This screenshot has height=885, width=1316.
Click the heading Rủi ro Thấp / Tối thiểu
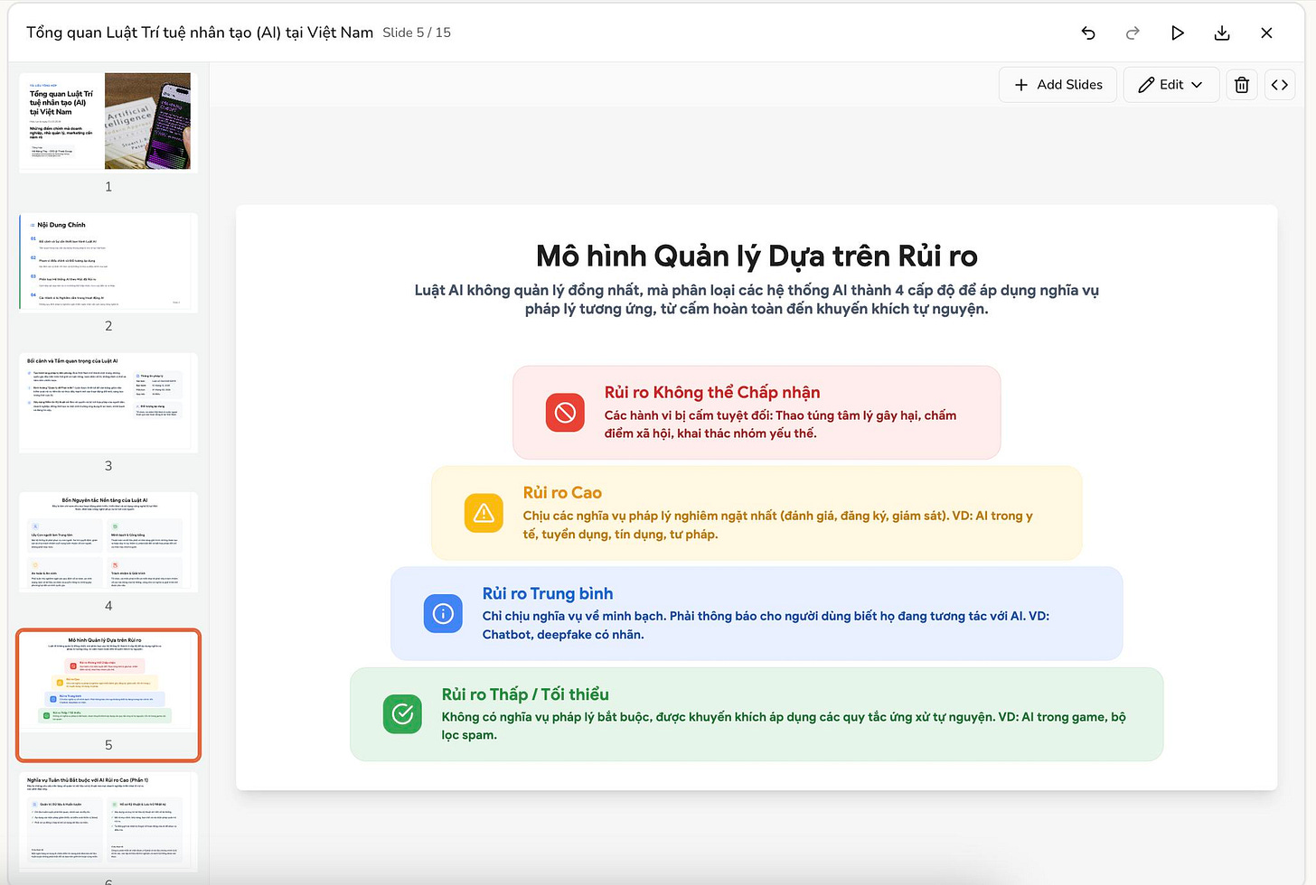pos(525,694)
